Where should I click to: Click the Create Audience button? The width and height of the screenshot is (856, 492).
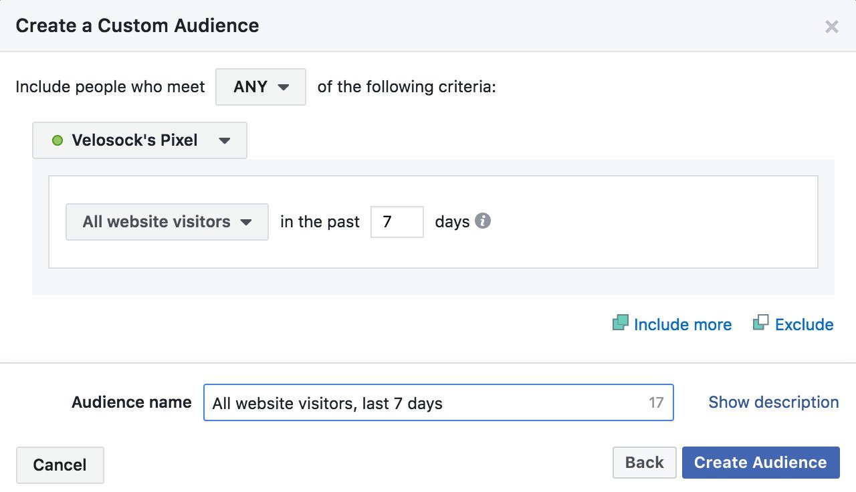pyautogui.click(x=761, y=462)
